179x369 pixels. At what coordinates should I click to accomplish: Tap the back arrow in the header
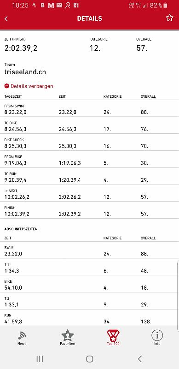coord(6,19)
